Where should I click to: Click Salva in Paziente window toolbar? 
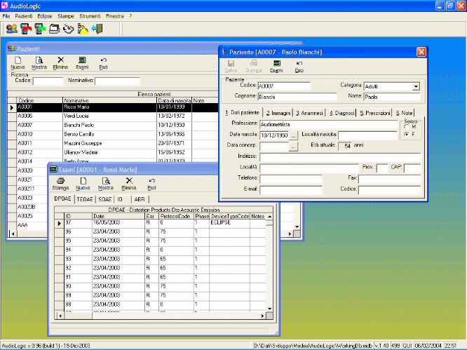(x=231, y=67)
